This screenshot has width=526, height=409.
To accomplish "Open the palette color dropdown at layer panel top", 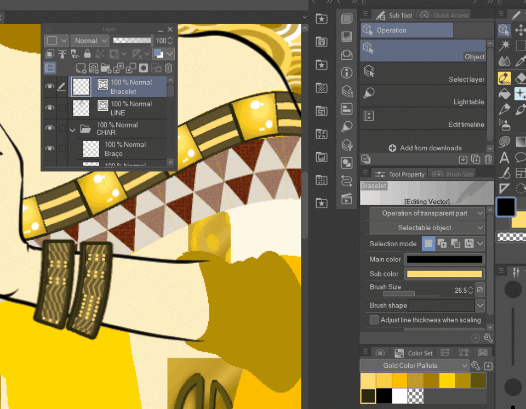I will (56, 41).
